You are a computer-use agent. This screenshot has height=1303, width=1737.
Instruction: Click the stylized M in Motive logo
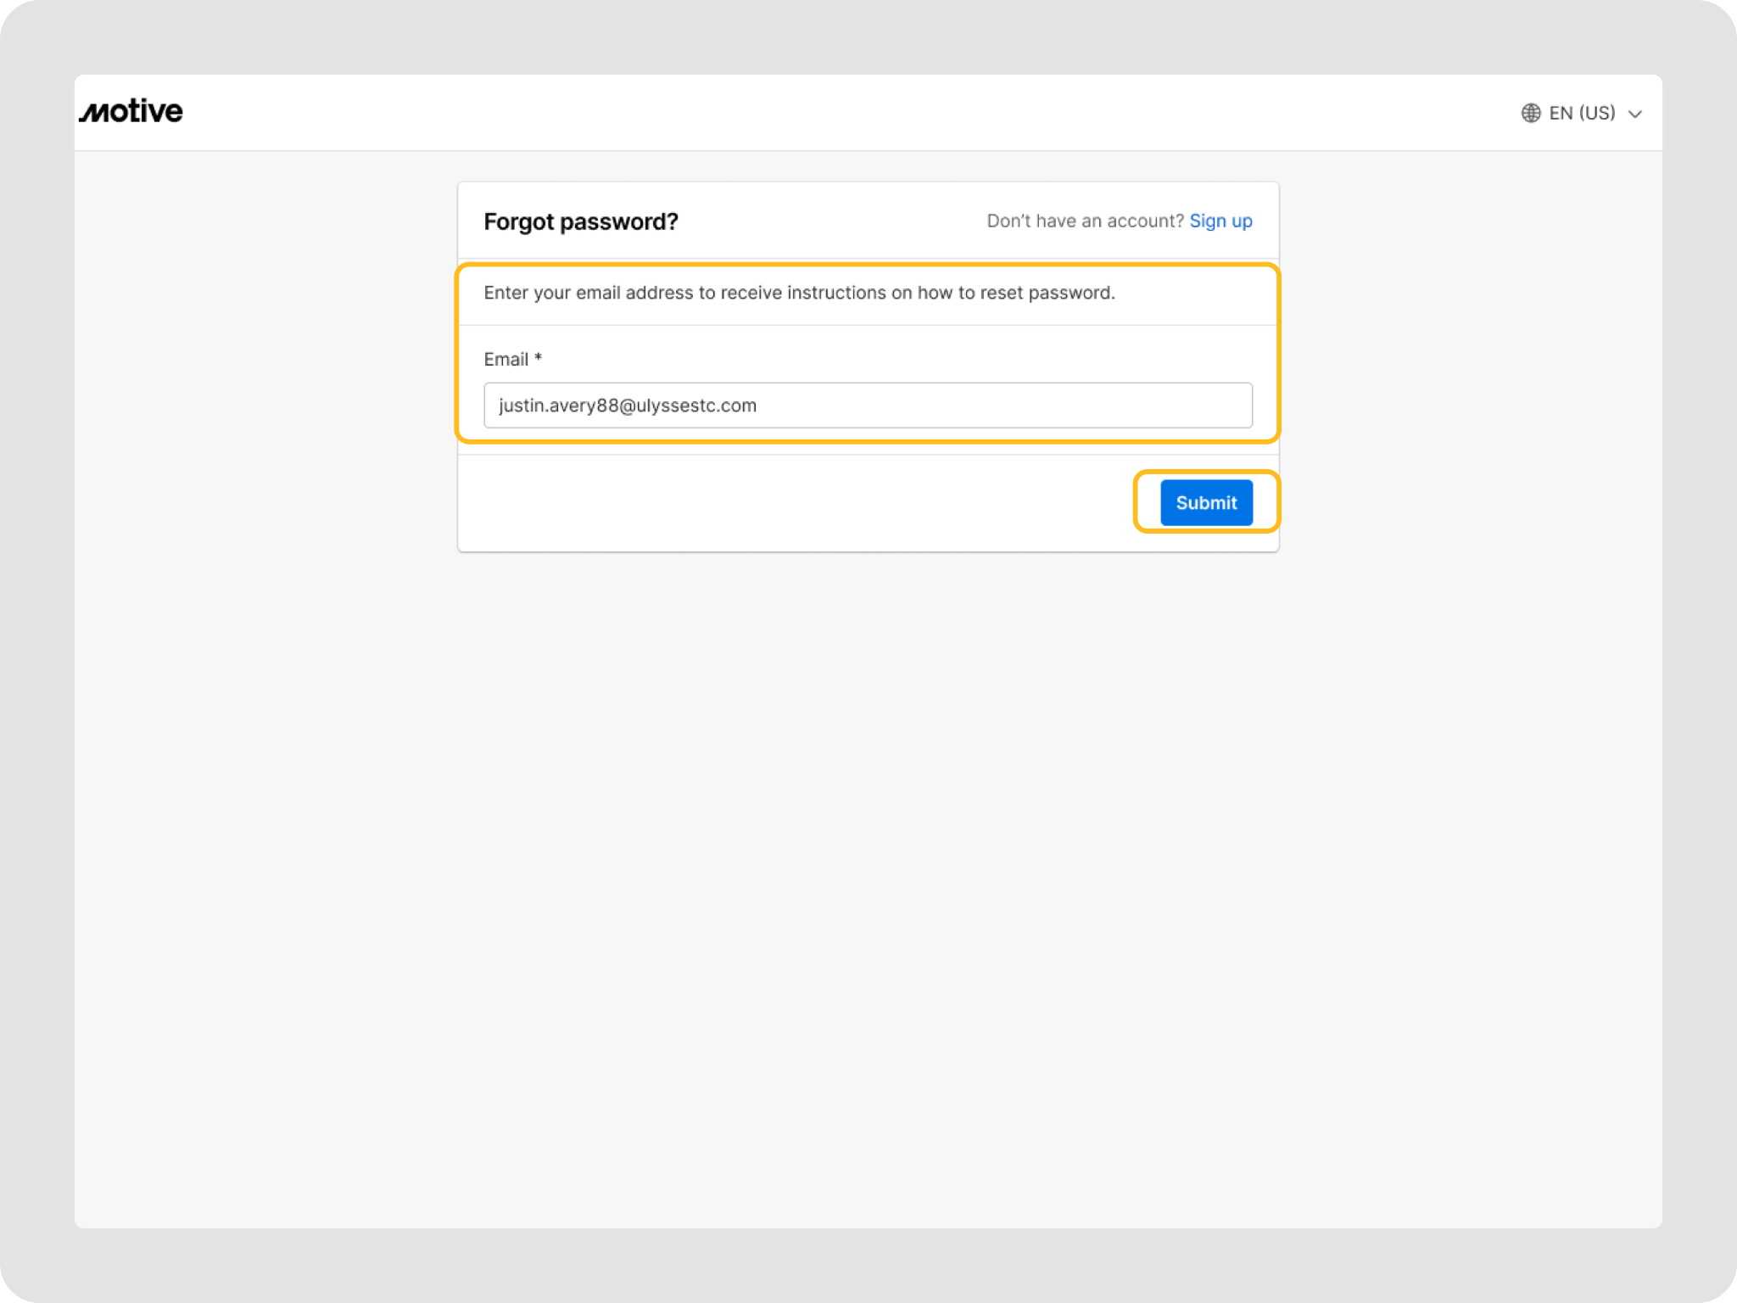(95, 113)
